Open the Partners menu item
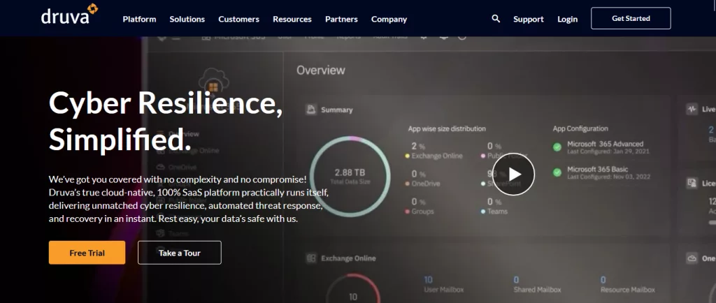 coord(341,19)
